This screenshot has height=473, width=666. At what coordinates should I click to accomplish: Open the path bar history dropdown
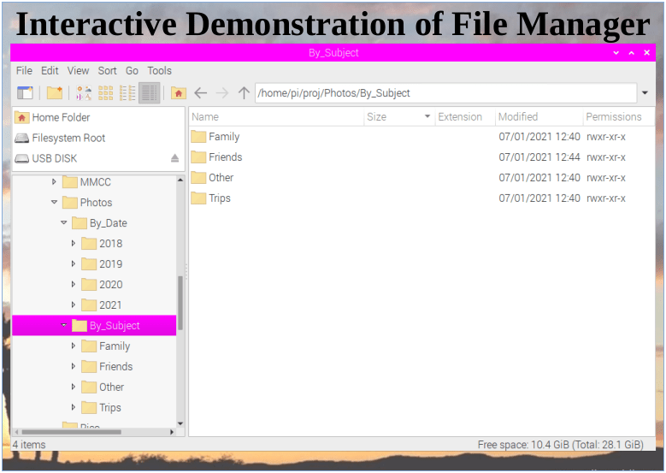click(645, 93)
